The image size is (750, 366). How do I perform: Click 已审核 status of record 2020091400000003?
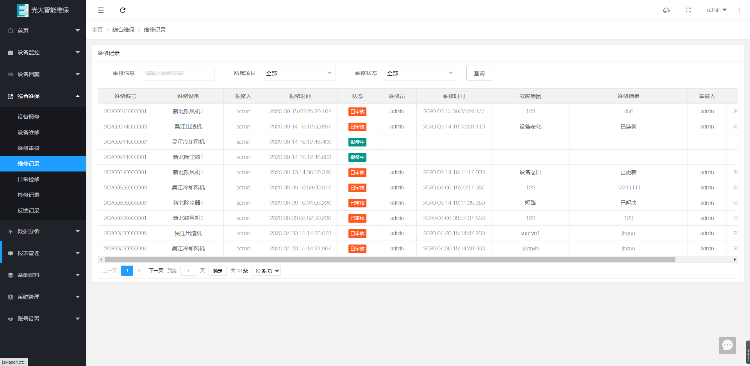point(357,127)
